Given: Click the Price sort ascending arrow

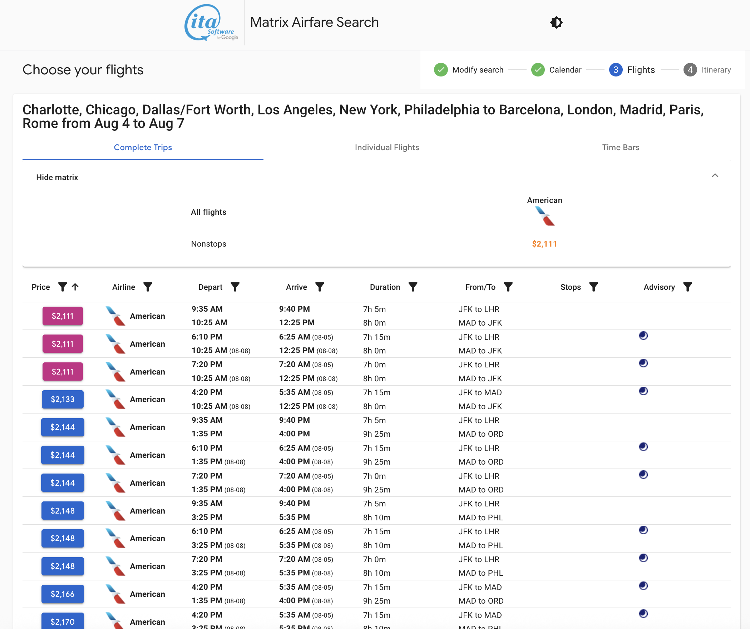Looking at the screenshot, I should click(x=75, y=287).
